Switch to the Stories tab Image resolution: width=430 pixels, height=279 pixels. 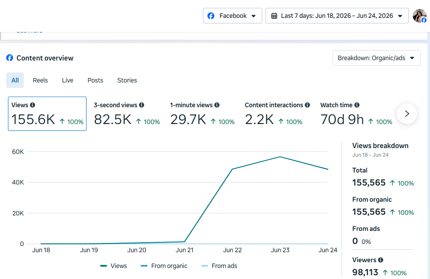click(x=127, y=80)
